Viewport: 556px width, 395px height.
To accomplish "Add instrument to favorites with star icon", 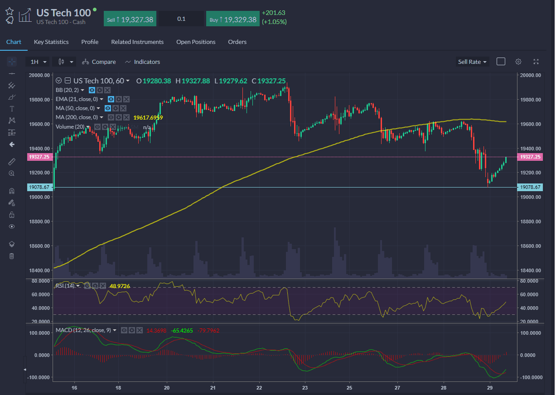I will [x=10, y=11].
